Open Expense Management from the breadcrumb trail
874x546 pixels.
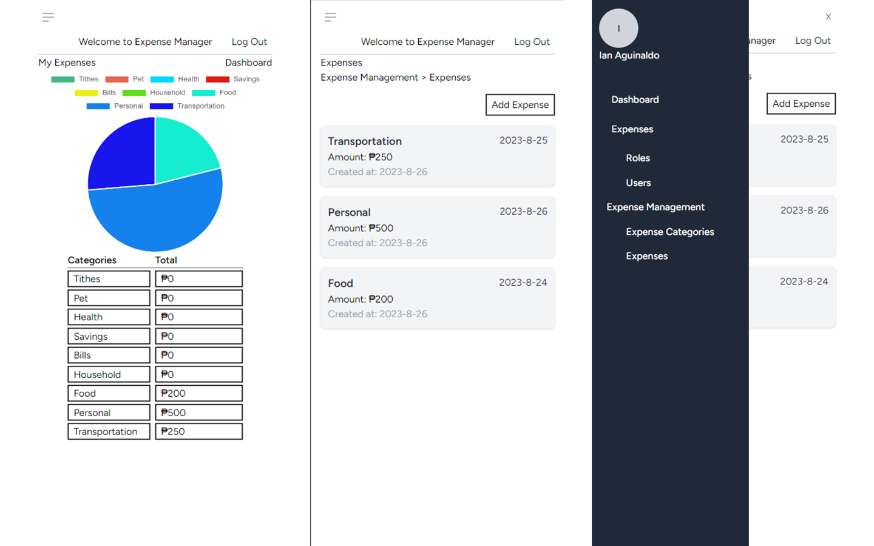coord(369,77)
